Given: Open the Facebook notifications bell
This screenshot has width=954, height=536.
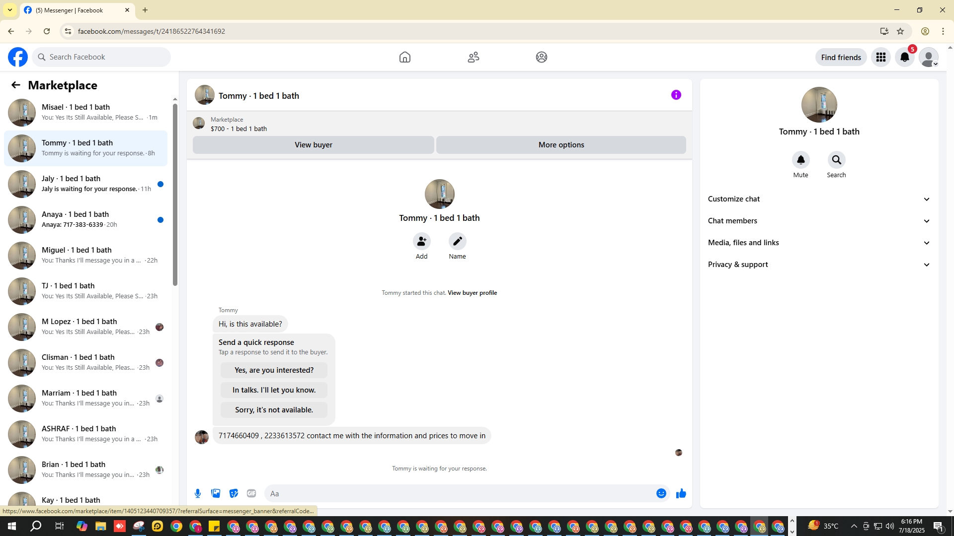Looking at the screenshot, I should pyautogui.click(x=904, y=57).
